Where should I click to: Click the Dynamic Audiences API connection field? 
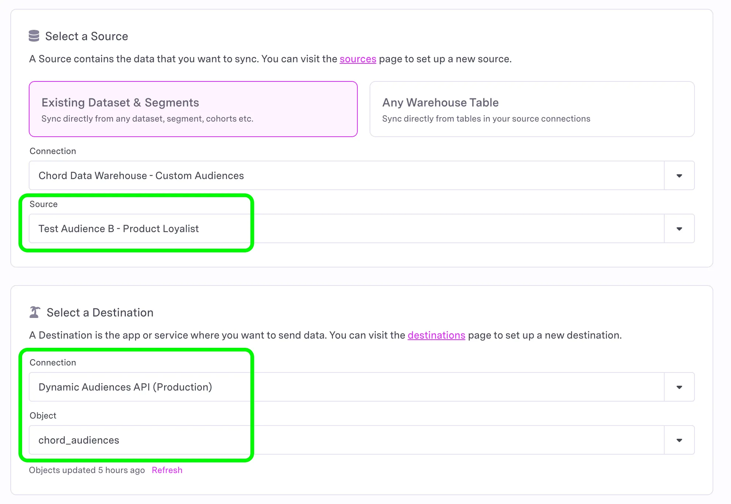tap(347, 387)
